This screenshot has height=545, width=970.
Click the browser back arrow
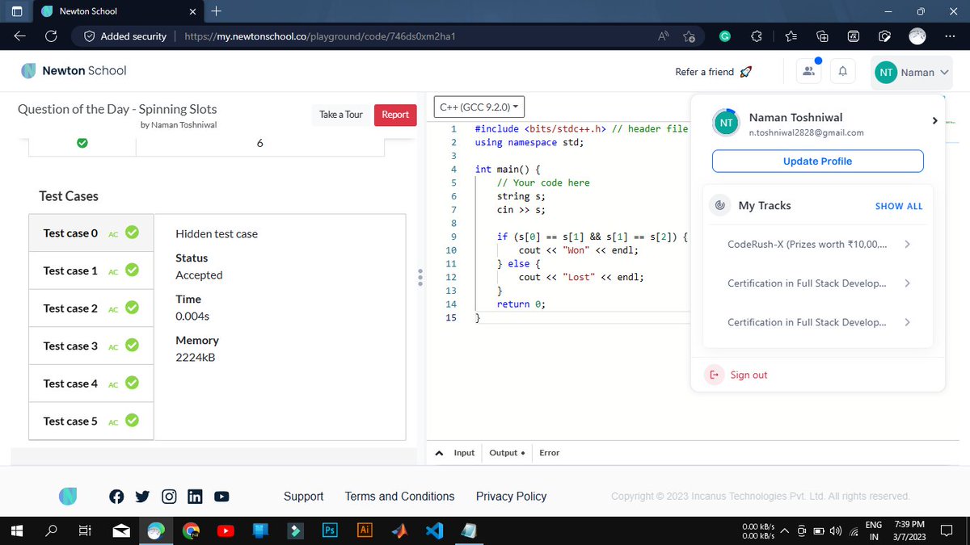click(x=19, y=36)
